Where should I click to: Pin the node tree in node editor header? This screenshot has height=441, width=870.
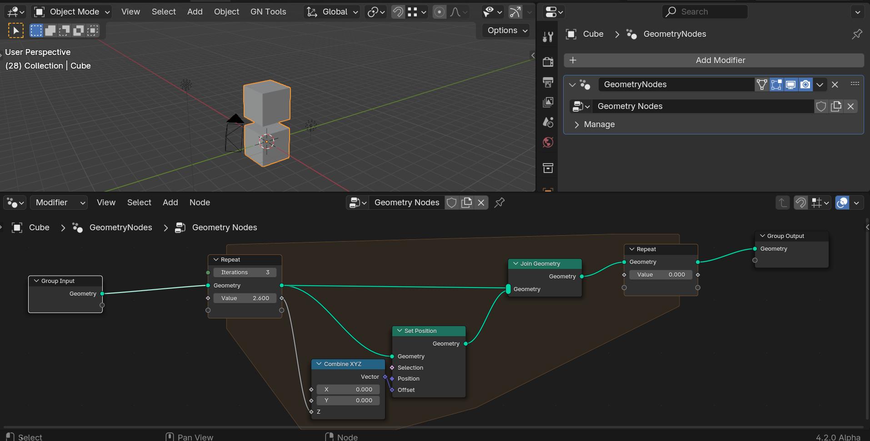pos(500,203)
